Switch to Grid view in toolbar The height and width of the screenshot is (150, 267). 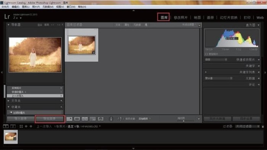(x=69, y=119)
